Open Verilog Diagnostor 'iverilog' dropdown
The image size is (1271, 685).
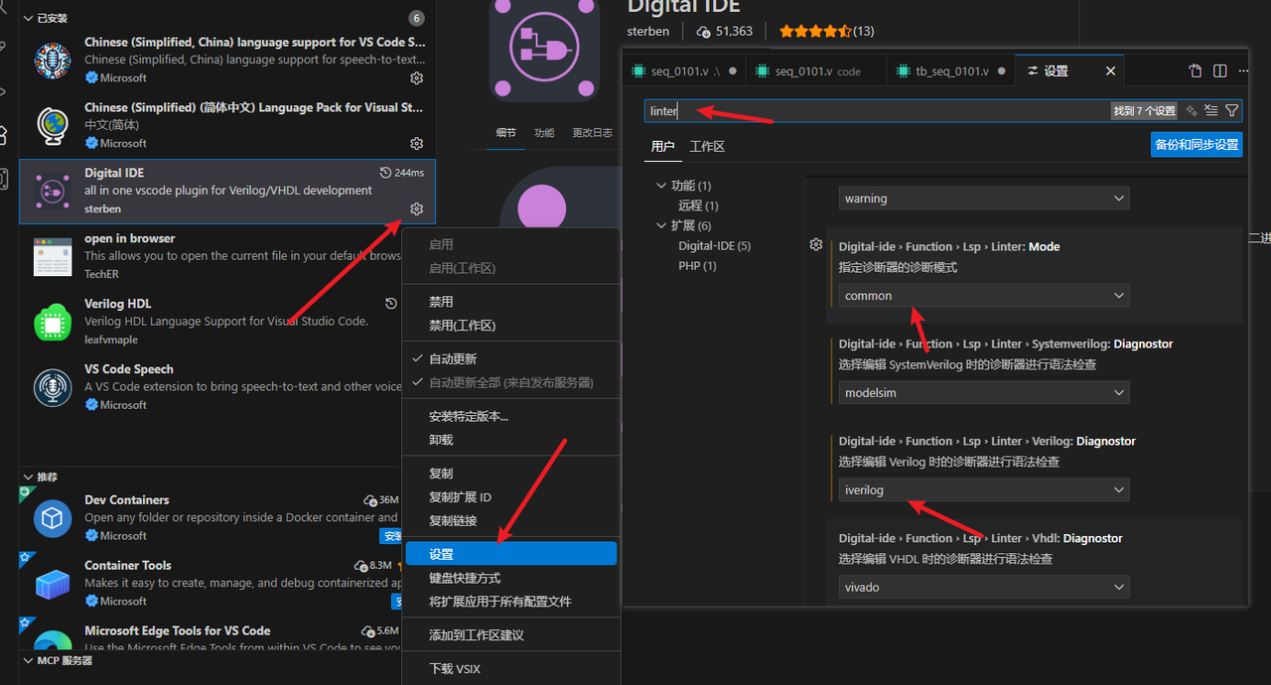(983, 490)
